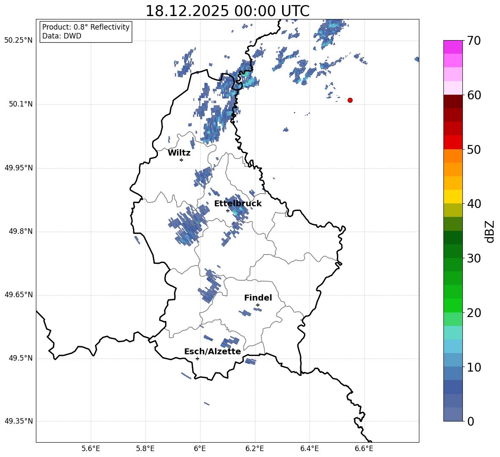Screen dimensions: 500x457
Task: Click the 5.6°E longitude label
Action: pyautogui.click(x=91, y=449)
